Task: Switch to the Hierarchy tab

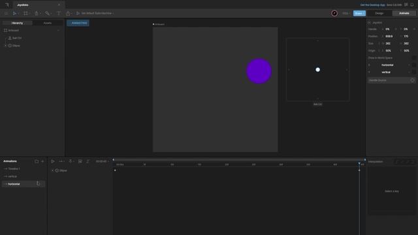Action: tap(18, 23)
